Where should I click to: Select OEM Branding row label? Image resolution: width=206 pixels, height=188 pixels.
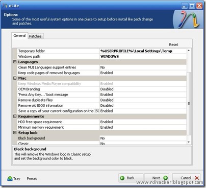[29, 89]
